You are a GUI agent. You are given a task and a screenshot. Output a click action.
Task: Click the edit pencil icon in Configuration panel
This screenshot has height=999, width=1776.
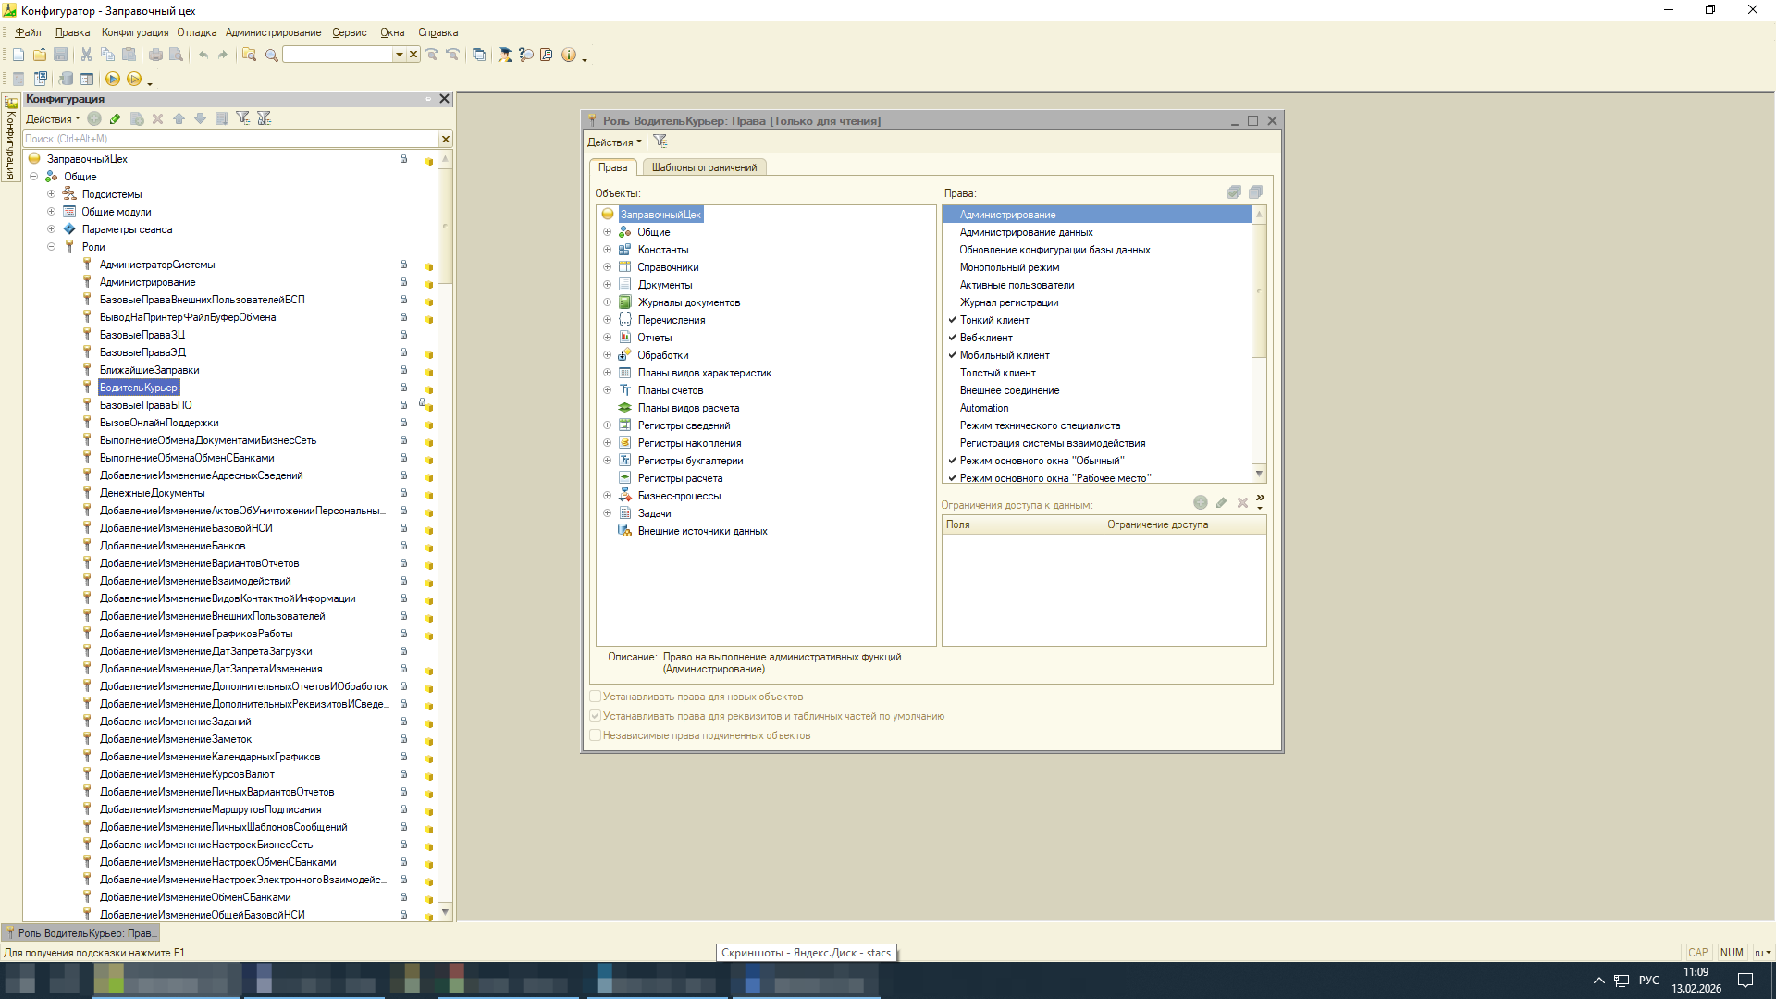click(x=116, y=118)
